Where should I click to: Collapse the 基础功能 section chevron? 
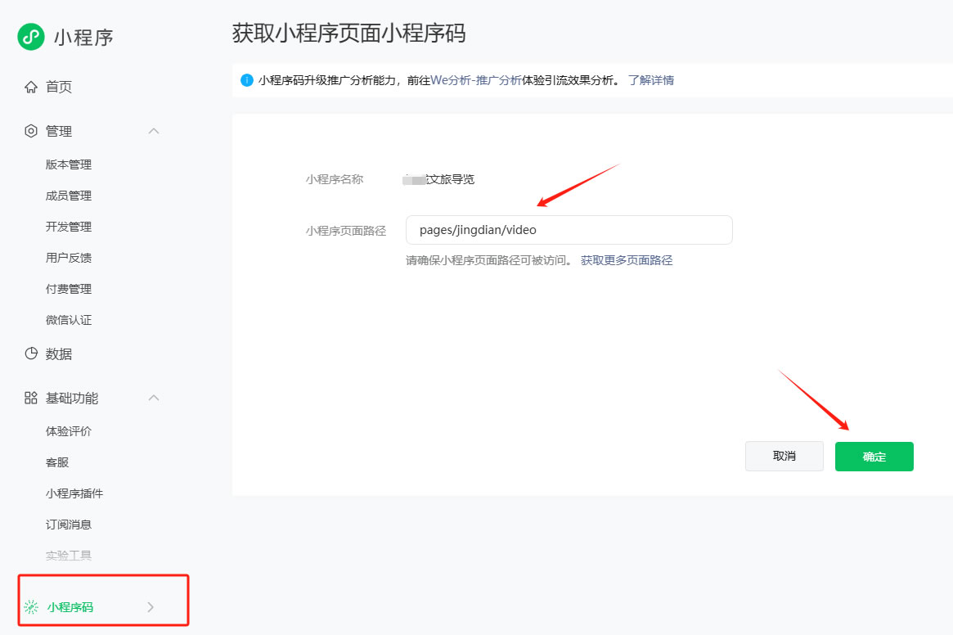tap(154, 398)
